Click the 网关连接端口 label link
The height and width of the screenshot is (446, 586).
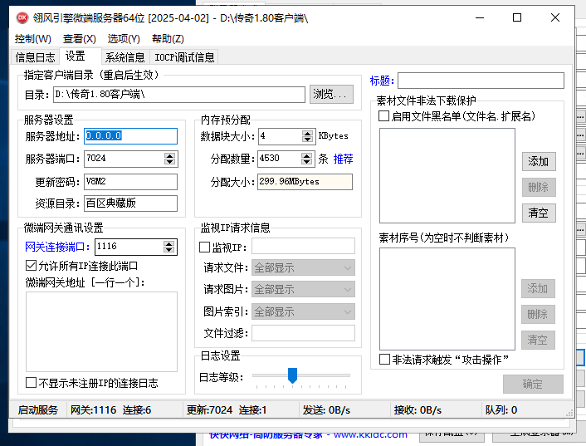click(57, 247)
